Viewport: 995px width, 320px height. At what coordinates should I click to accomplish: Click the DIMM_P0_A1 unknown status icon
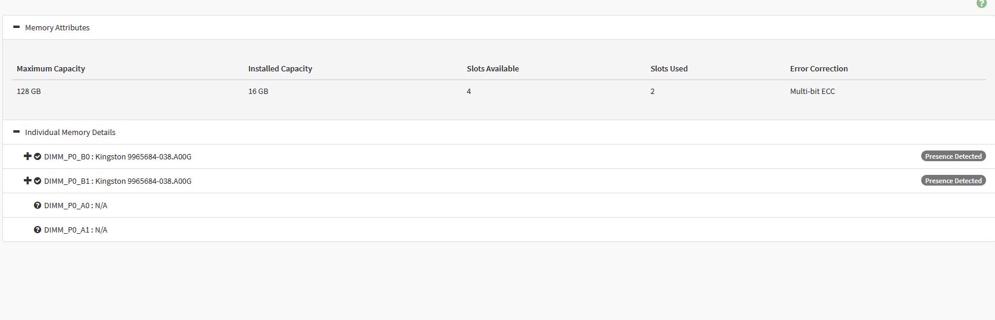38,230
